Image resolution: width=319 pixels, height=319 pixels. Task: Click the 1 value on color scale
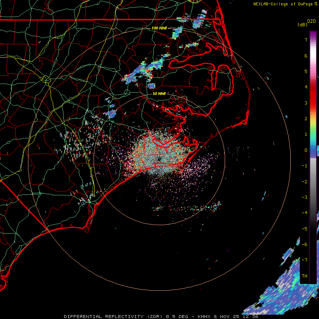point(306,134)
